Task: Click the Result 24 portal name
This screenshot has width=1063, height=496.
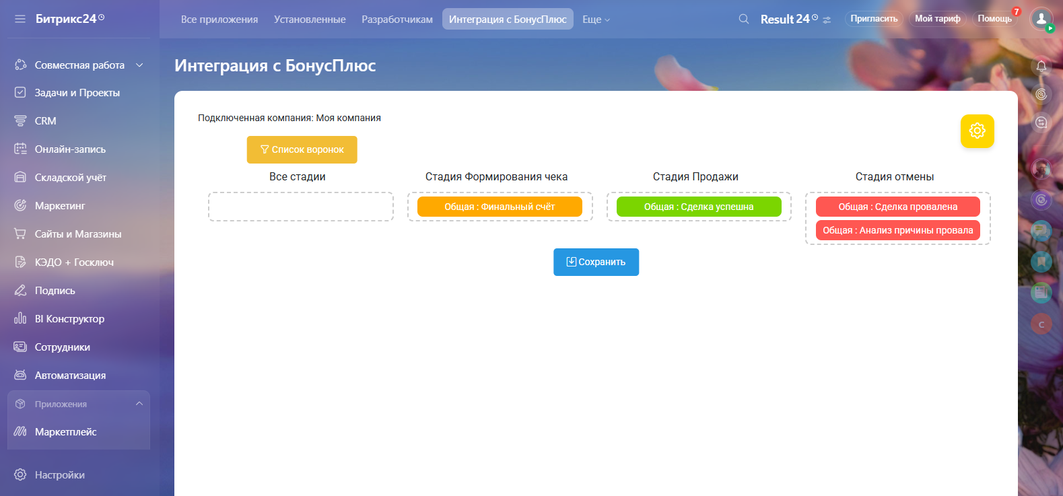Action: (785, 19)
